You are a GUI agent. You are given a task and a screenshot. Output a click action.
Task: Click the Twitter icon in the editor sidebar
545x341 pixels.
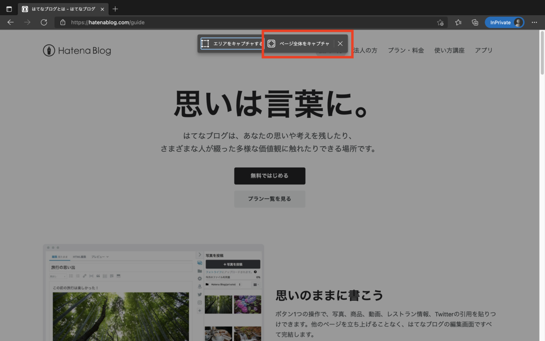pyautogui.click(x=199, y=295)
